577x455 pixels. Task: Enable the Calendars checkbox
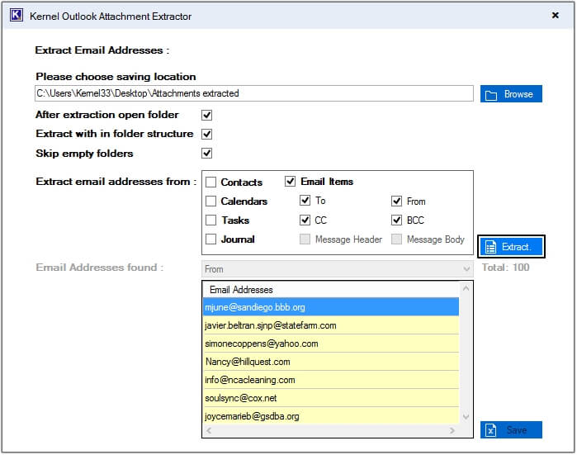(210, 201)
